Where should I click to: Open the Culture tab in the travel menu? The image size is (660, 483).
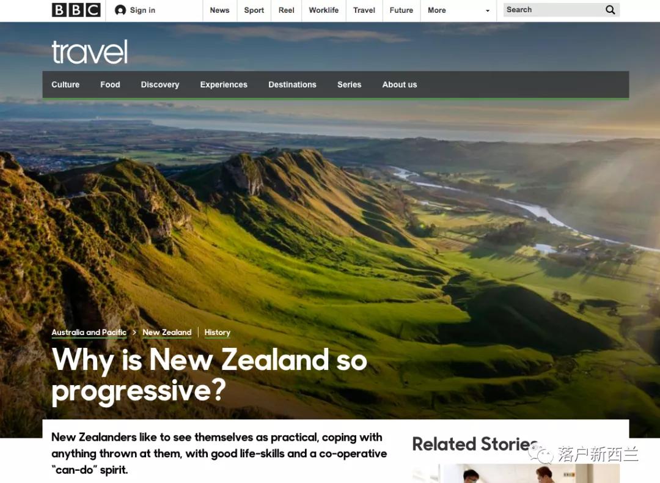pos(65,84)
